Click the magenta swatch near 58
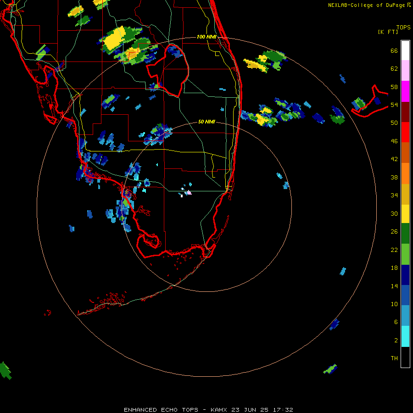The height and width of the screenshot is (413, 413). point(405,91)
